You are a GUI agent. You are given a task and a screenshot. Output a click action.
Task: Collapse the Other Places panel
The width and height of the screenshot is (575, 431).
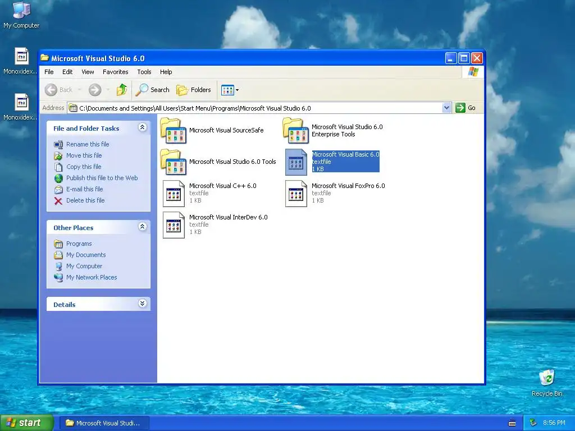(142, 227)
